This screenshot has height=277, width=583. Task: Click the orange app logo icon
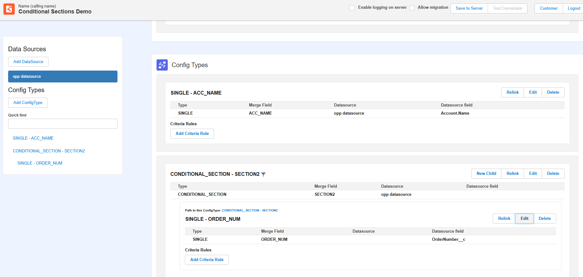pyautogui.click(x=9, y=9)
